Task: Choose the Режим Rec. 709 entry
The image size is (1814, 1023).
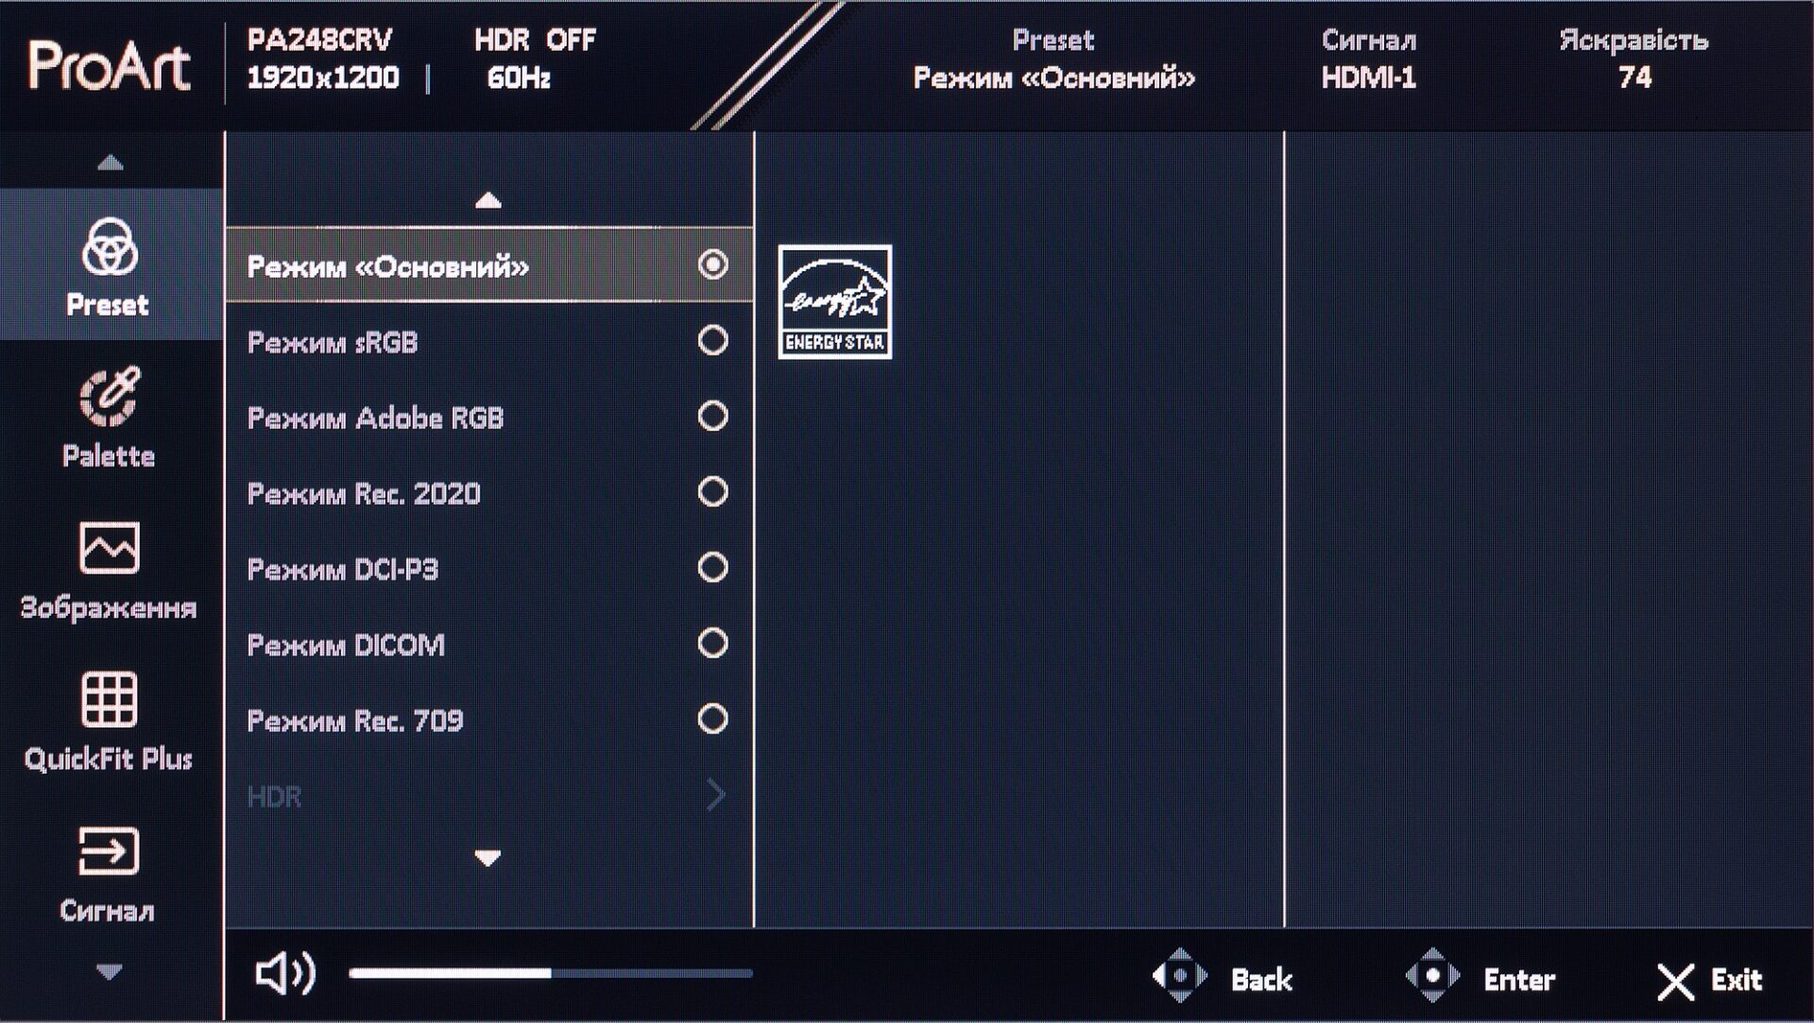Action: (489, 720)
